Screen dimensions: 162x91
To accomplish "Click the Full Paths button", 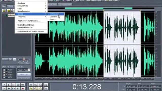I will point(24,78).
